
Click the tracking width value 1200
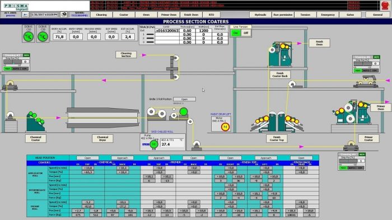point(203,30)
